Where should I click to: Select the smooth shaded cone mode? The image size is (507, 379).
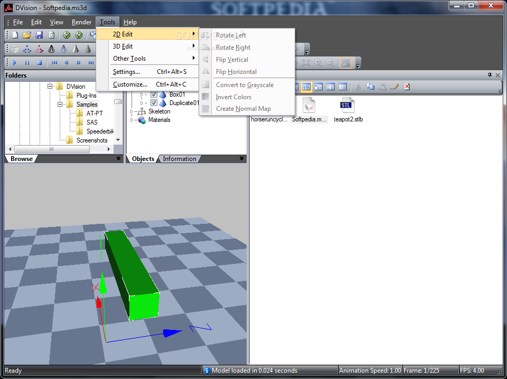tap(88, 49)
